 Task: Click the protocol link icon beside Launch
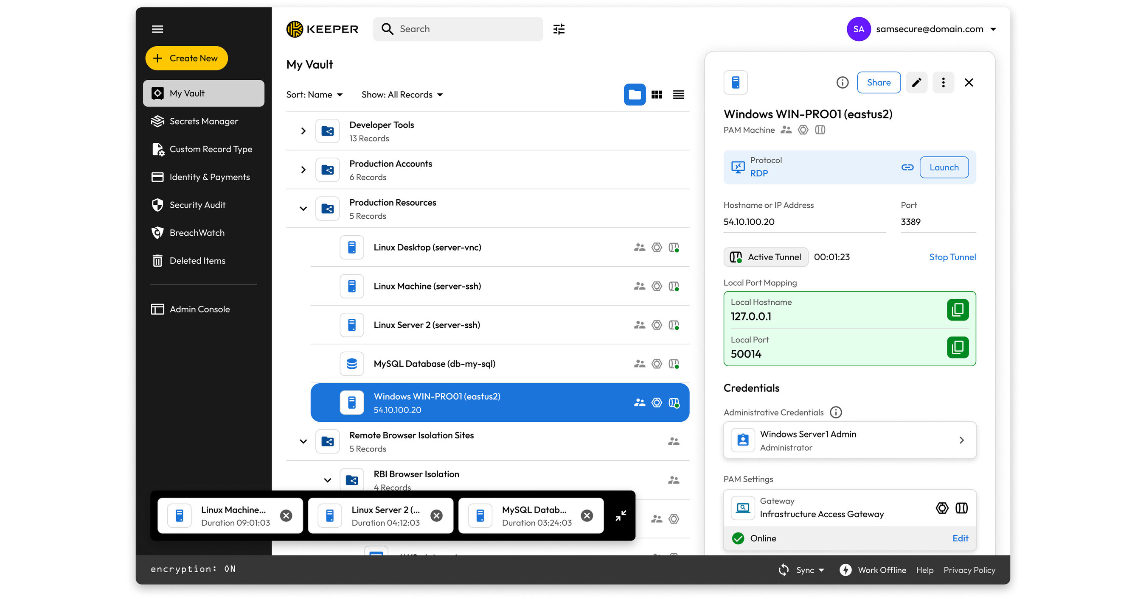907,167
